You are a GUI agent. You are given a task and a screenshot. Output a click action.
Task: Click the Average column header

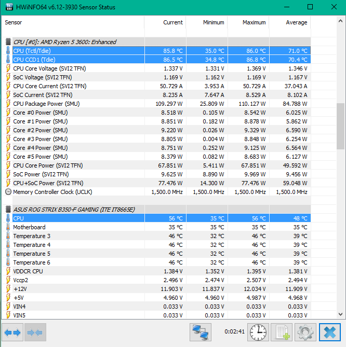[290, 22]
